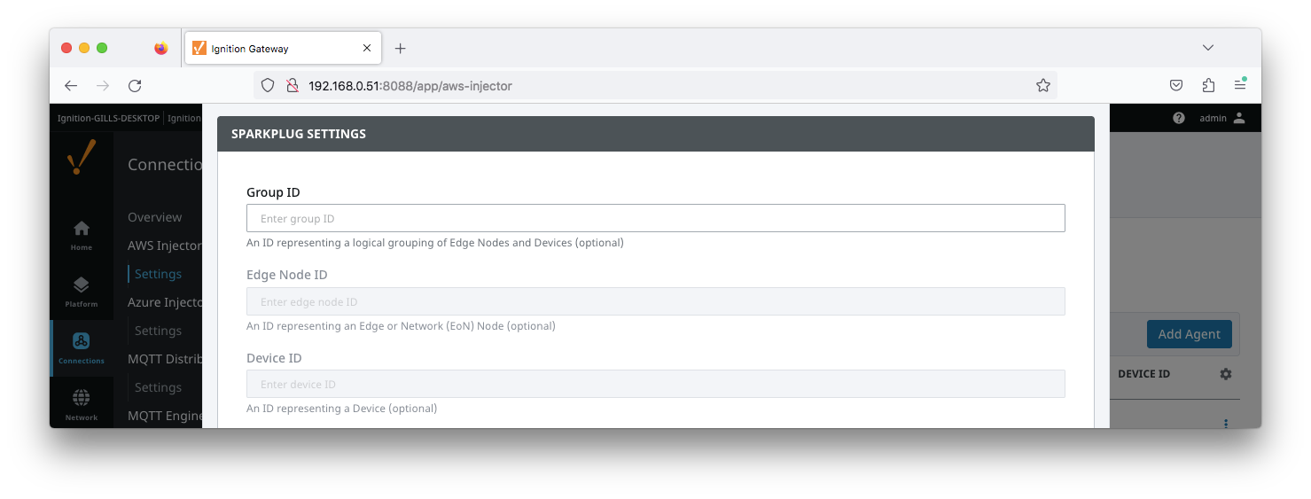
Task: Click the Ignition logo icon
Action: (x=82, y=160)
